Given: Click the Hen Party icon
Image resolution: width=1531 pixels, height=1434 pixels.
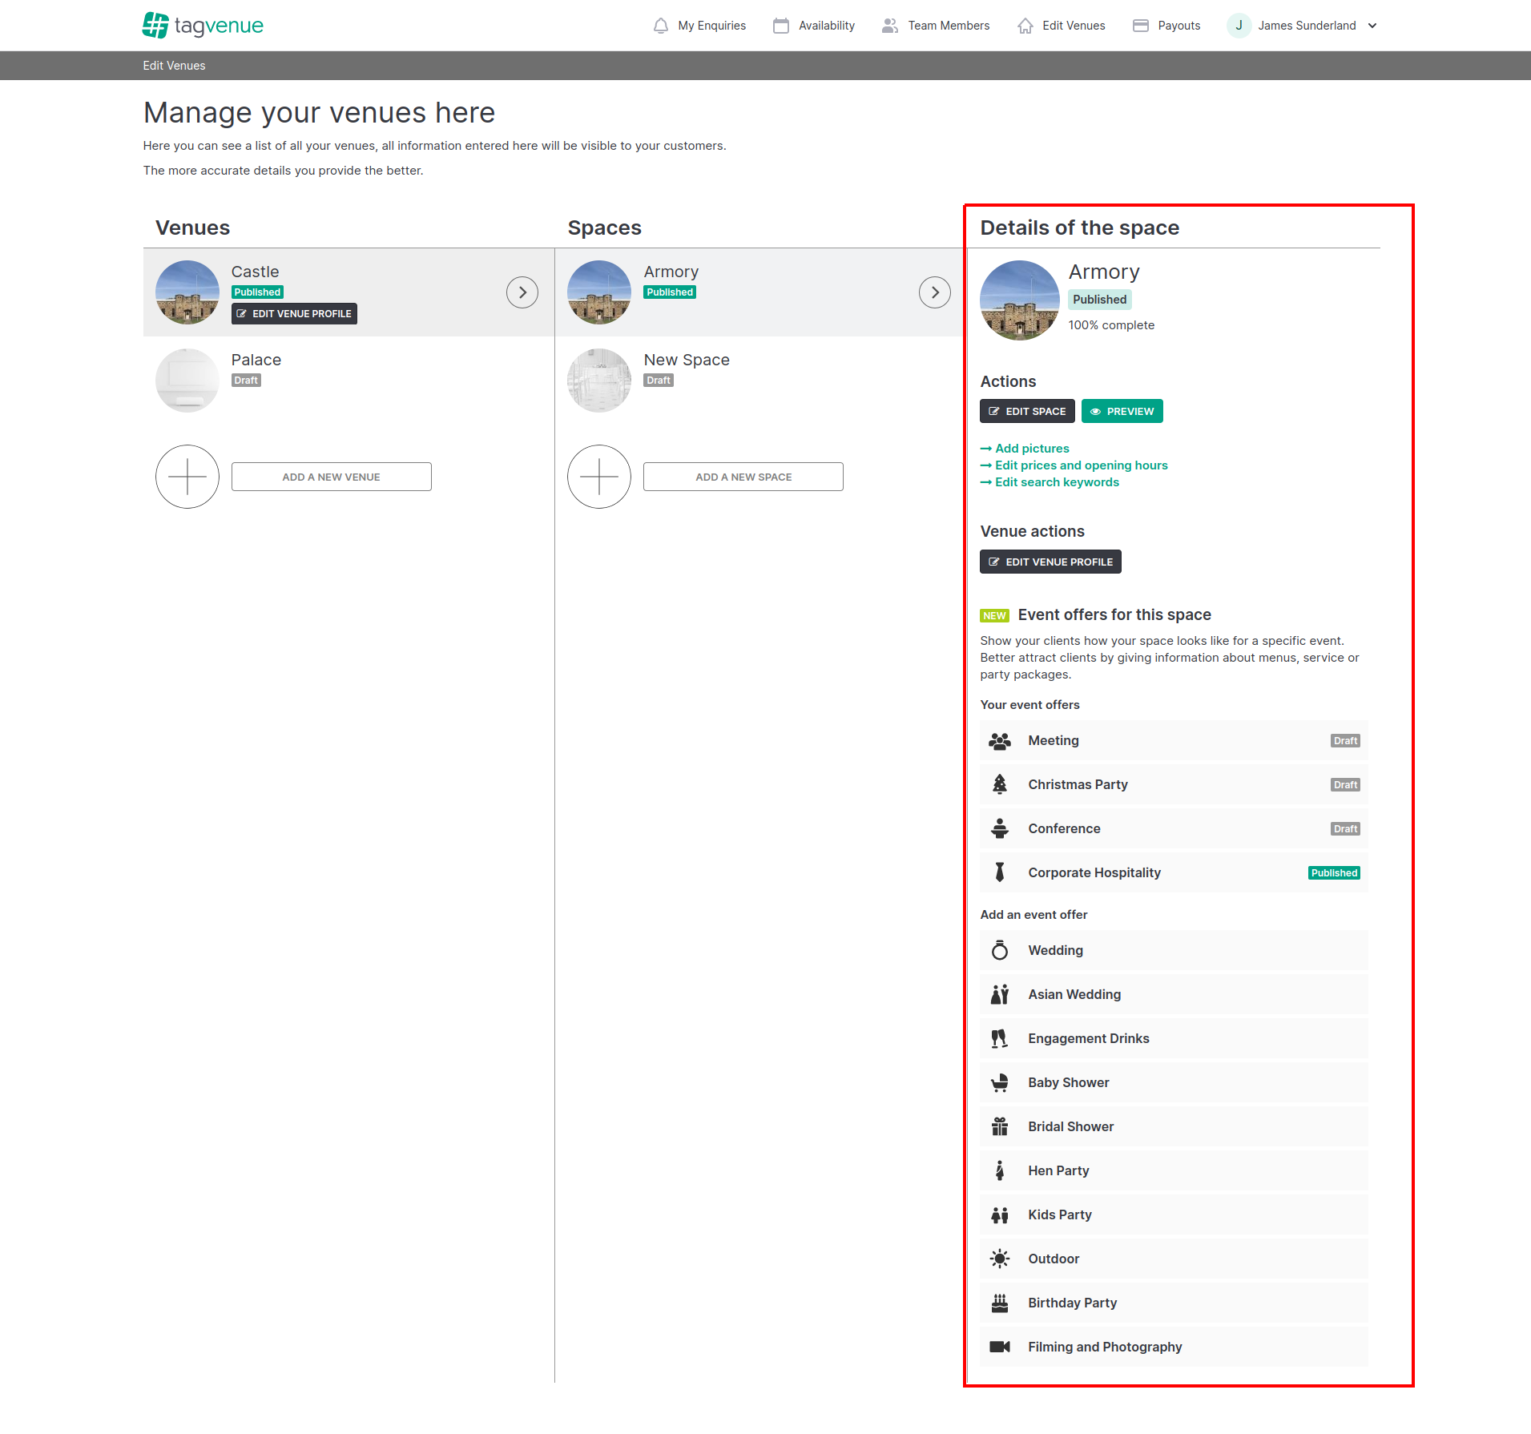Looking at the screenshot, I should coord(1000,1171).
